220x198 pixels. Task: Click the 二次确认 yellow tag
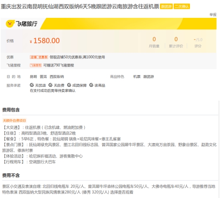click(x=182, y=6)
